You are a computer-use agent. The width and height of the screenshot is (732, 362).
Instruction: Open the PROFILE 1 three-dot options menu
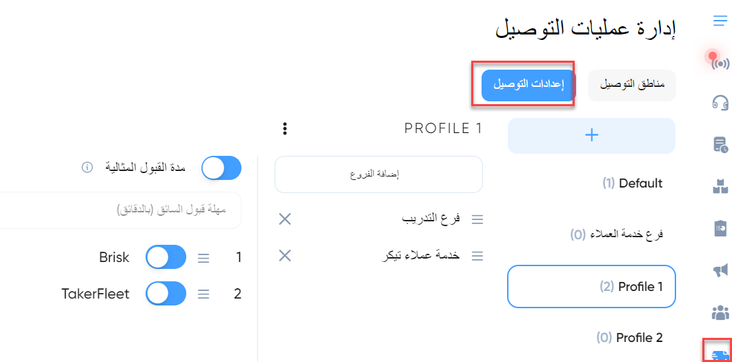[x=285, y=129]
